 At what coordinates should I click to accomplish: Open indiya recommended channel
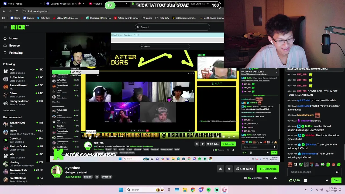coord(23,132)
